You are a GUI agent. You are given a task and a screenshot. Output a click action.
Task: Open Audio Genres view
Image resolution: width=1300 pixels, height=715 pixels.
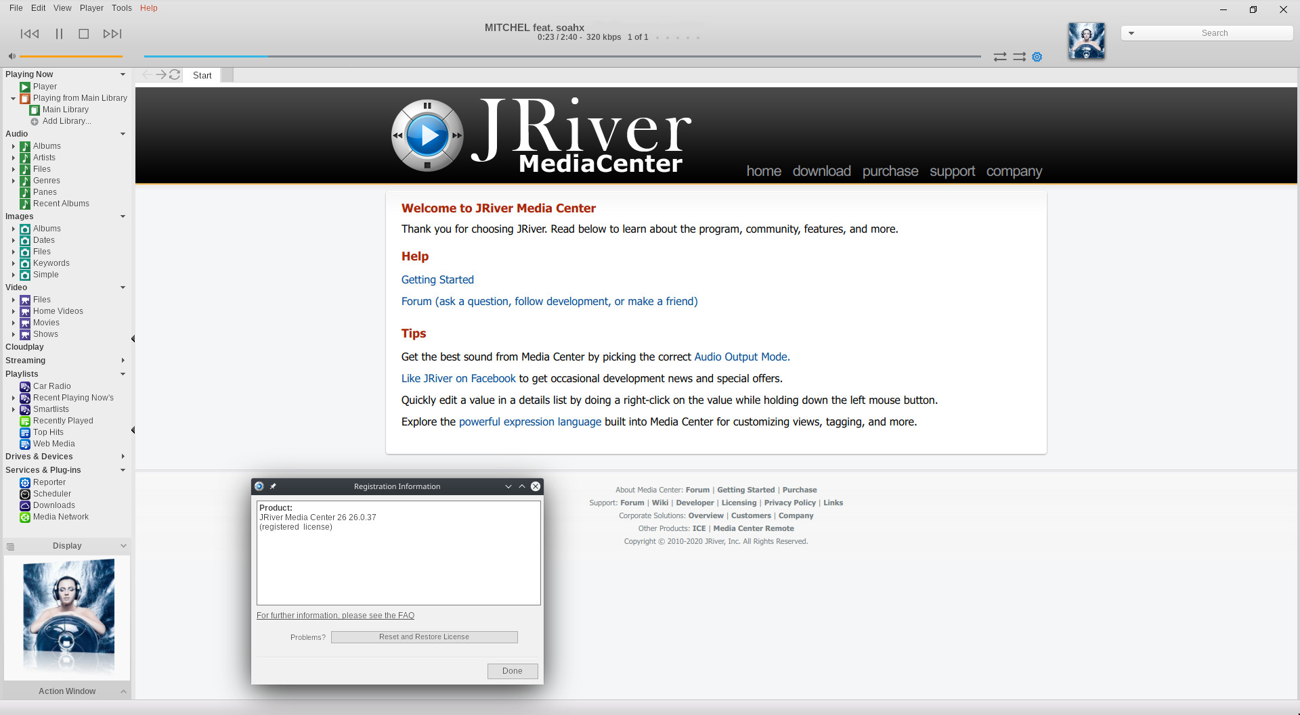(47, 181)
